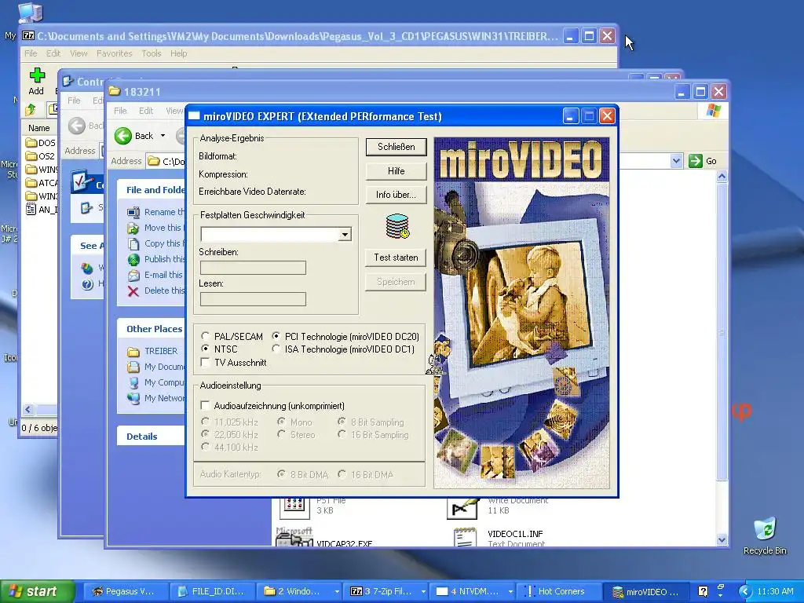The width and height of the screenshot is (804, 603).
Task: Click the Write Document file icon
Action: coord(462,508)
